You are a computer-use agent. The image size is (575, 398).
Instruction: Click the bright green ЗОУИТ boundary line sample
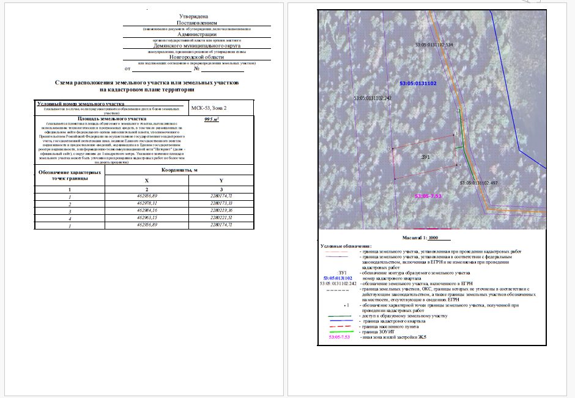point(339,332)
